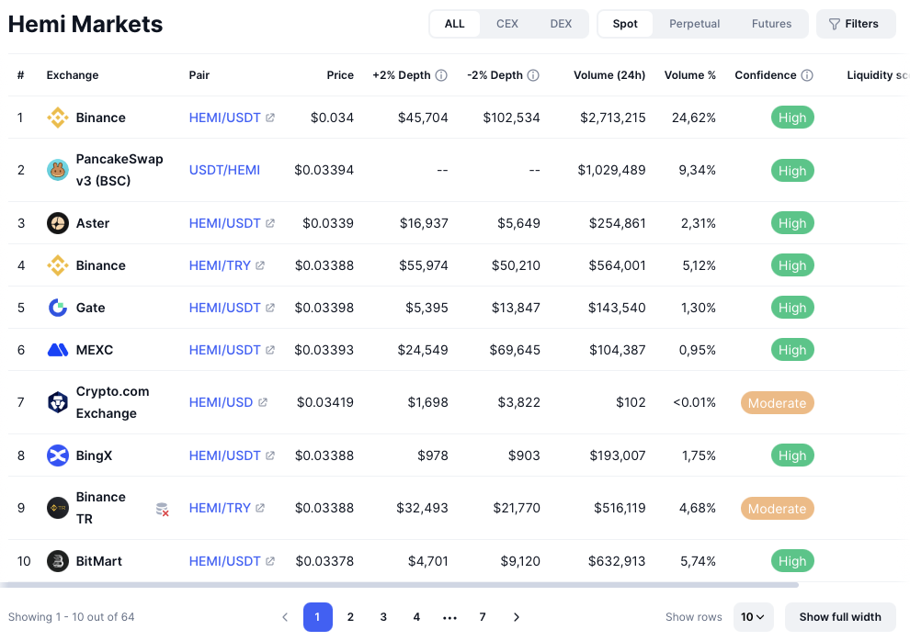Image resolution: width=910 pixels, height=641 pixels.
Task: Switch to the CEX exchange filter
Action: click(x=506, y=24)
